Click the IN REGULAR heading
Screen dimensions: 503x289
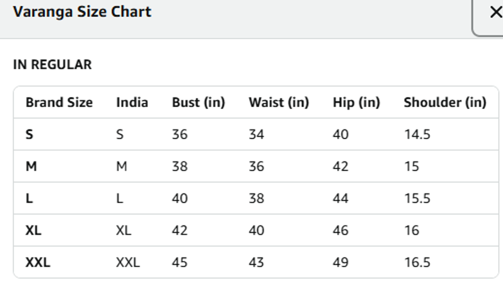pyautogui.click(x=52, y=64)
